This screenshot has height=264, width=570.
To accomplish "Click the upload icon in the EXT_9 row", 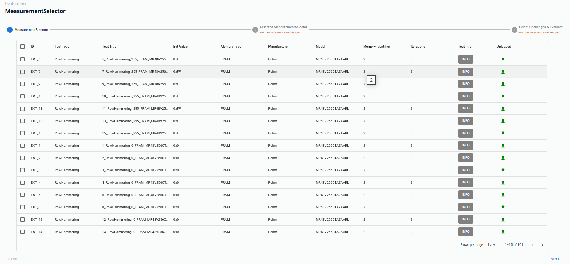I will coord(503,84).
